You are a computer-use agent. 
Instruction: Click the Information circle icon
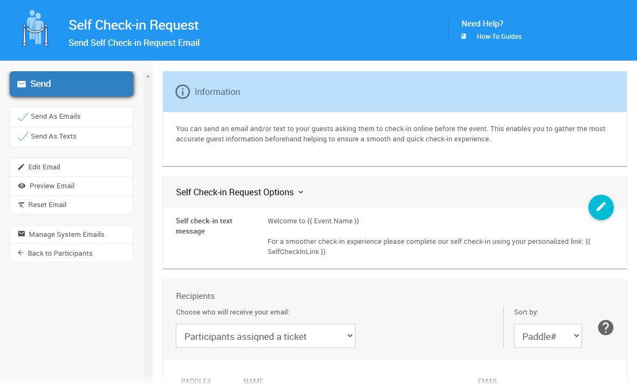click(183, 92)
